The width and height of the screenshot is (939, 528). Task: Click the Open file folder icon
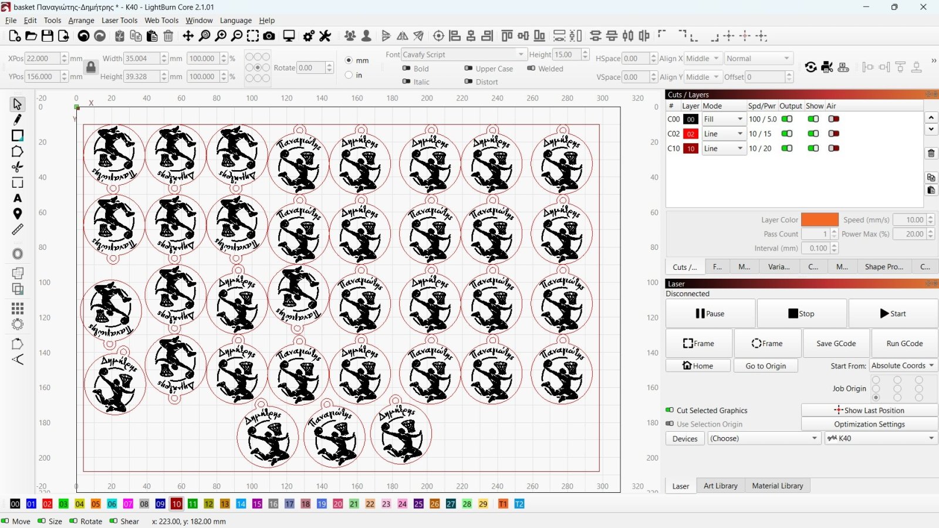click(31, 36)
